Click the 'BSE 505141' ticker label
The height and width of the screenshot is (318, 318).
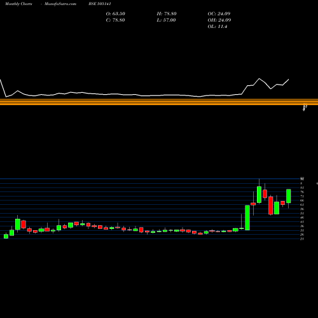tap(100, 4)
